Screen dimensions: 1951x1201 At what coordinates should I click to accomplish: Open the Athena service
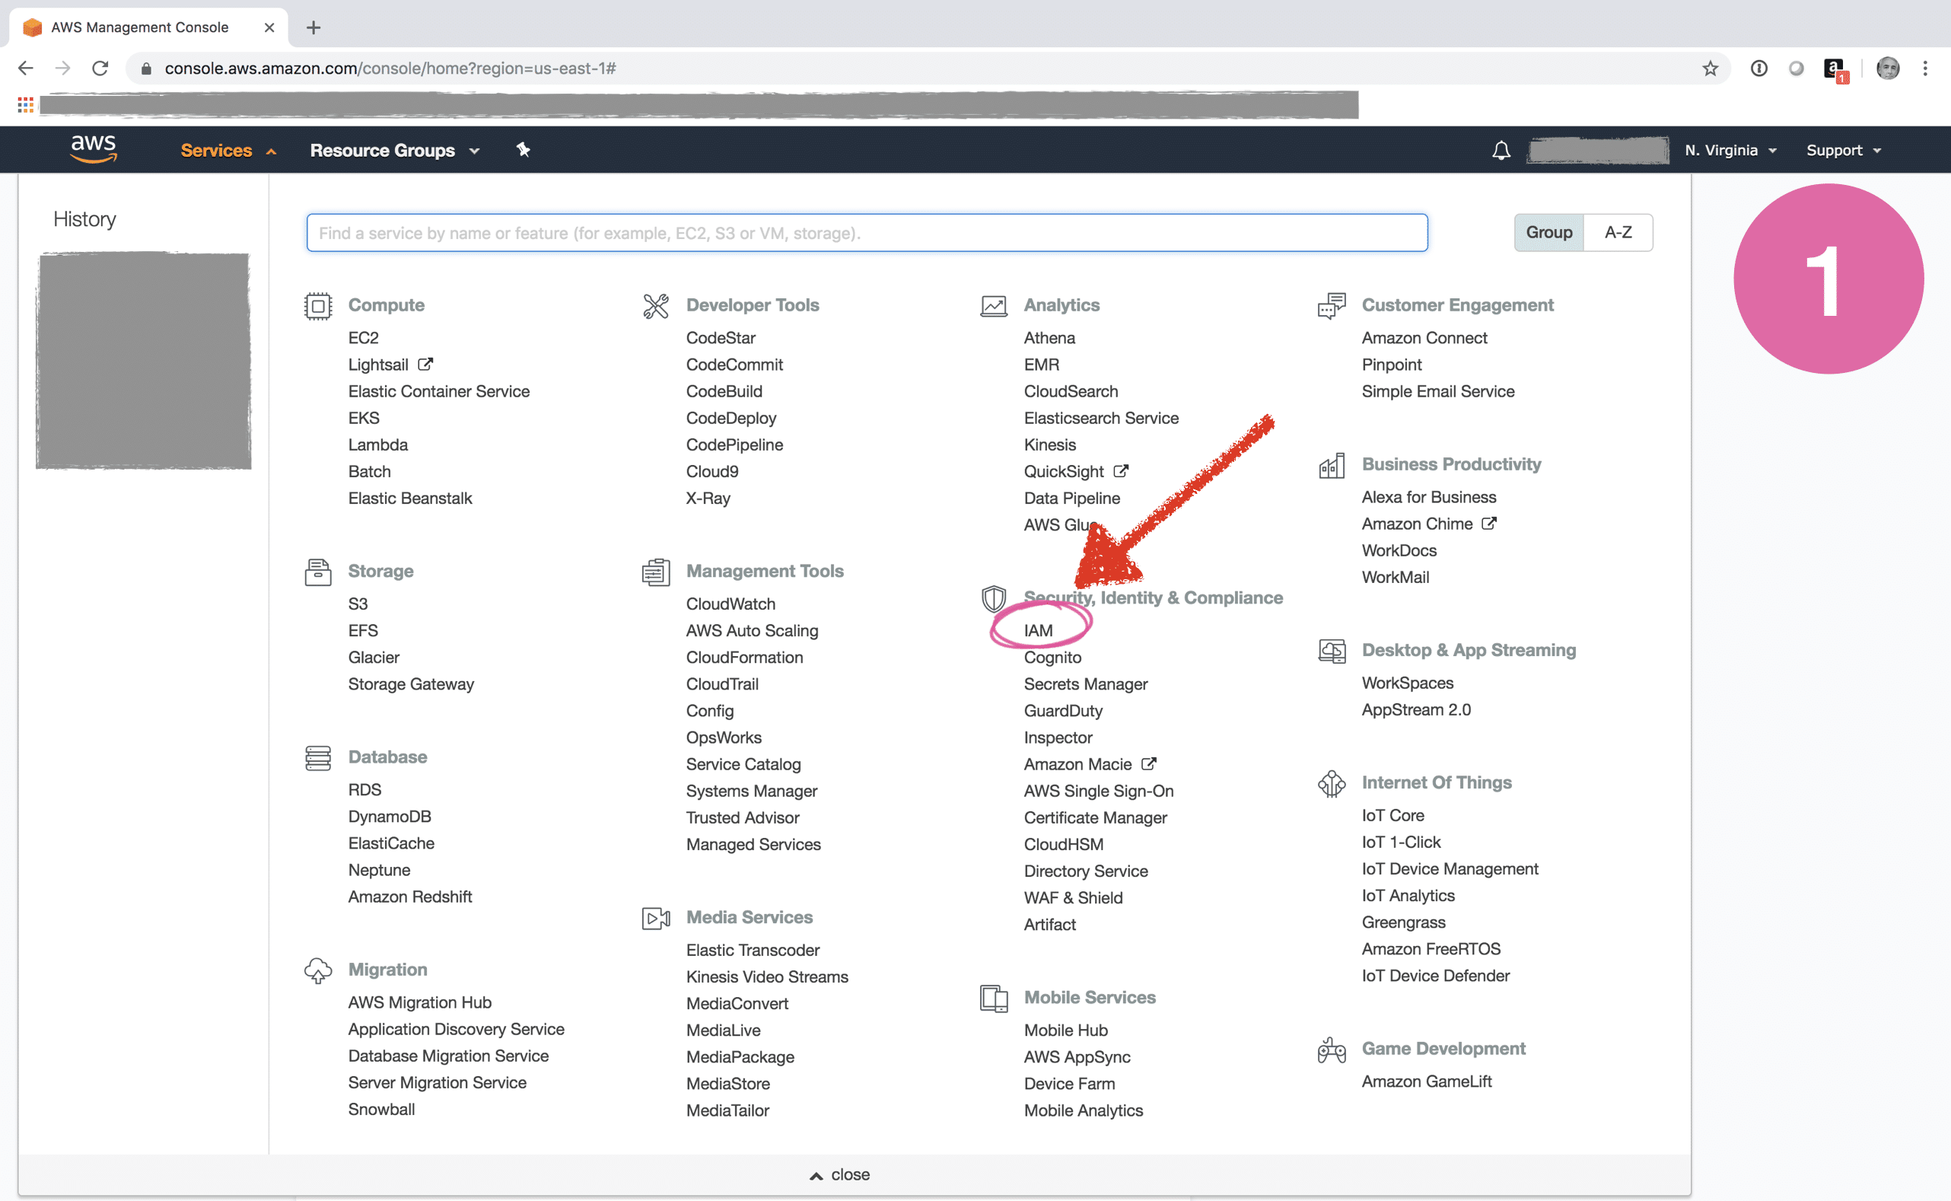pos(1049,338)
